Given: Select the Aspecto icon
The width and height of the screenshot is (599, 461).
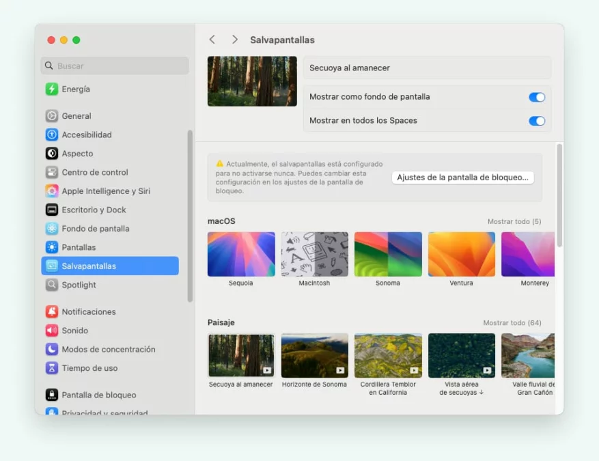Looking at the screenshot, I should coord(52,153).
